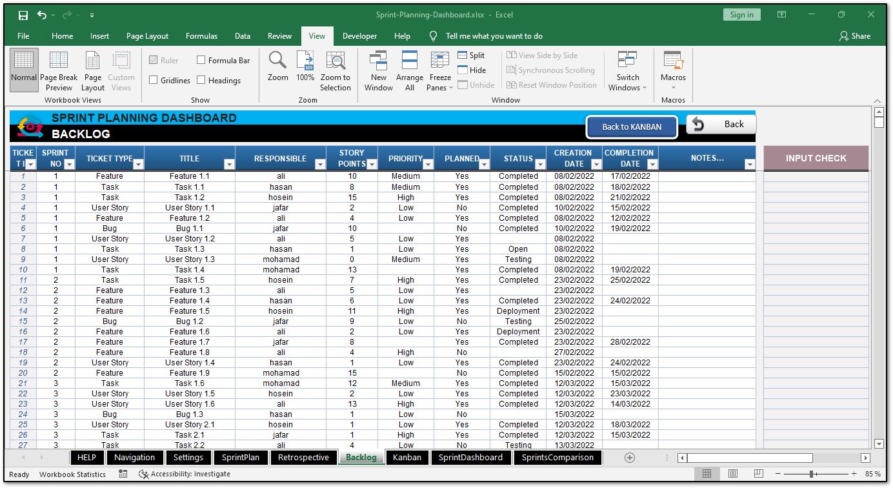The width and height of the screenshot is (893, 488).
Task: Open the NOTES column filter dropdown
Action: pyautogui.click(x=749, y=165)
